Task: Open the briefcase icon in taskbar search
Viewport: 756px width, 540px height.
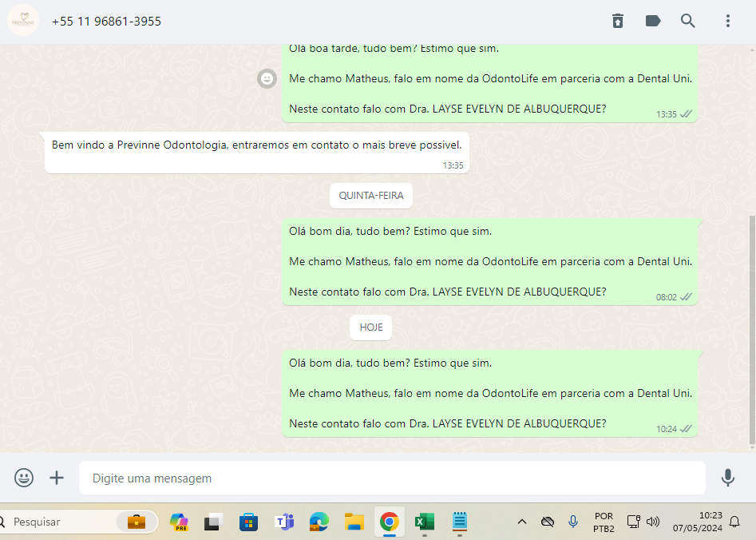Action: (x=137, y=522)
